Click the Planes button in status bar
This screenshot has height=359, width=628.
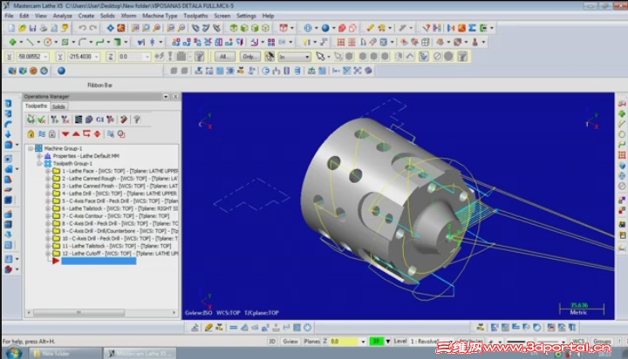(311, 342)
